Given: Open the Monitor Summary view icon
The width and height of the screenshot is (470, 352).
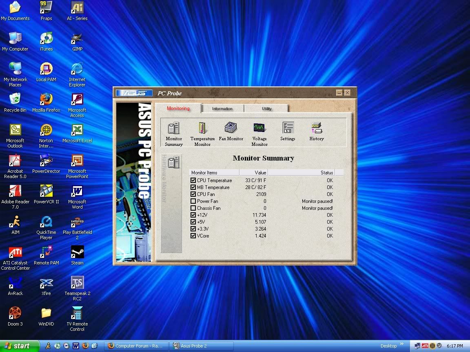Looking at the screenshot, I should tap(173, 134).
